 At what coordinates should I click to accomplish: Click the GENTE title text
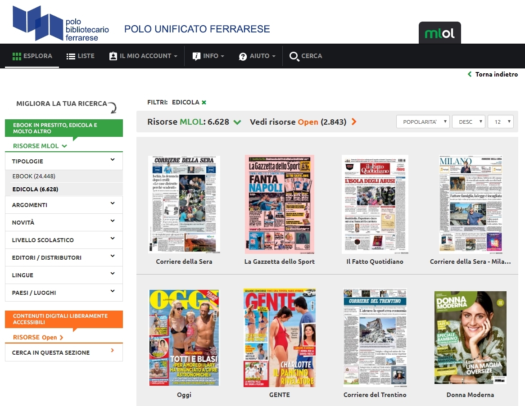click(279, 395)
